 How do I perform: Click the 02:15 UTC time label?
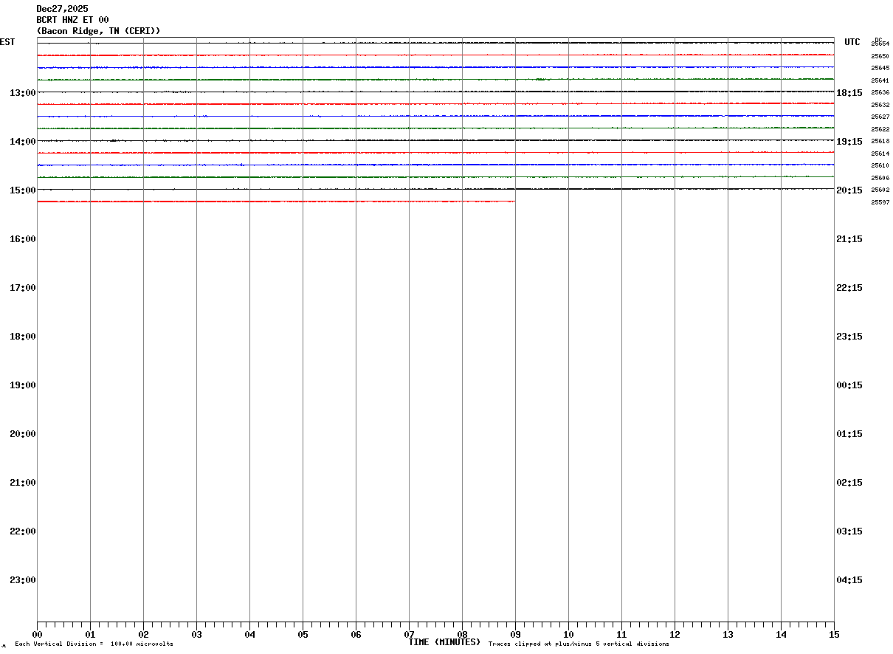tap(849, 482)
